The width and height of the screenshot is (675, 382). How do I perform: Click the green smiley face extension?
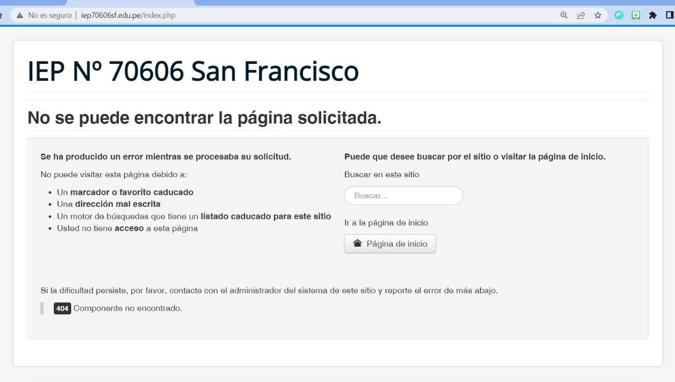tap(636, 15)
